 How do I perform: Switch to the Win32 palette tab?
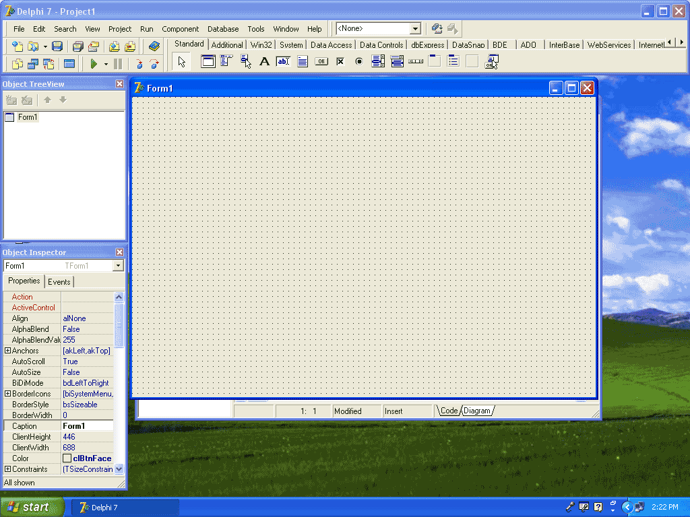pos(261,45)
